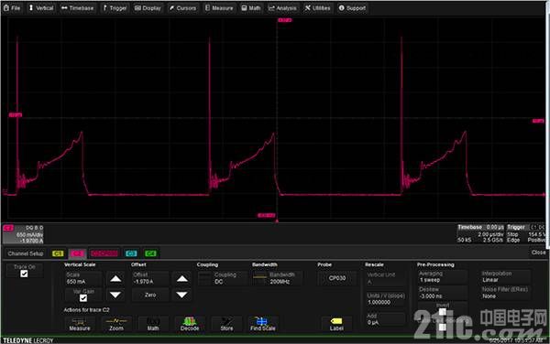Click the Units/V (slope) field
This screenshot has width=550, height=344.
point(385,299)
